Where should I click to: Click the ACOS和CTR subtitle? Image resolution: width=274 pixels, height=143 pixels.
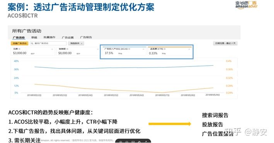point(22,15)
